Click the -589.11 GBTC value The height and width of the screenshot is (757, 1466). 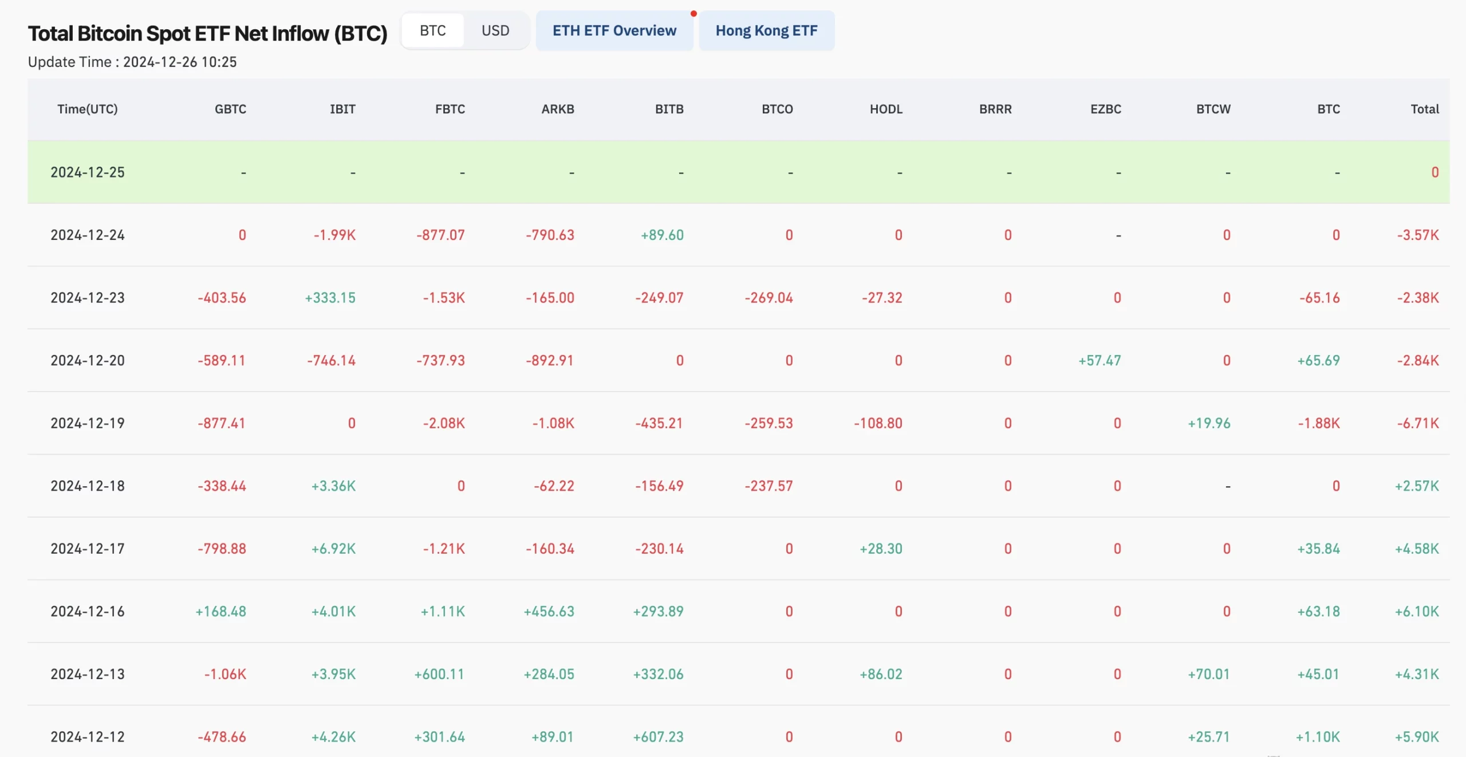[222, 360]
